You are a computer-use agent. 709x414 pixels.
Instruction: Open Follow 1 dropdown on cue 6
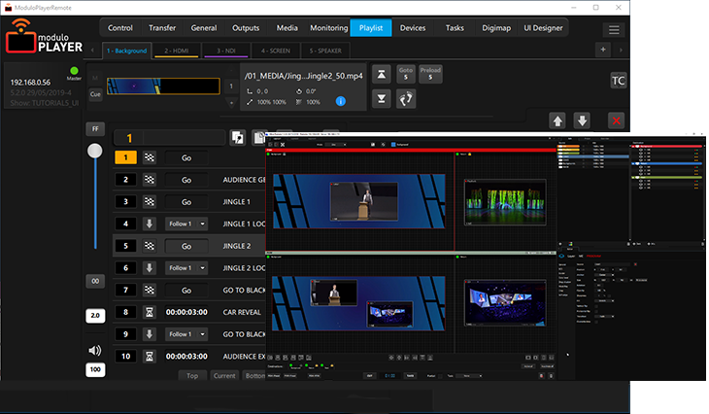(186, 268)
